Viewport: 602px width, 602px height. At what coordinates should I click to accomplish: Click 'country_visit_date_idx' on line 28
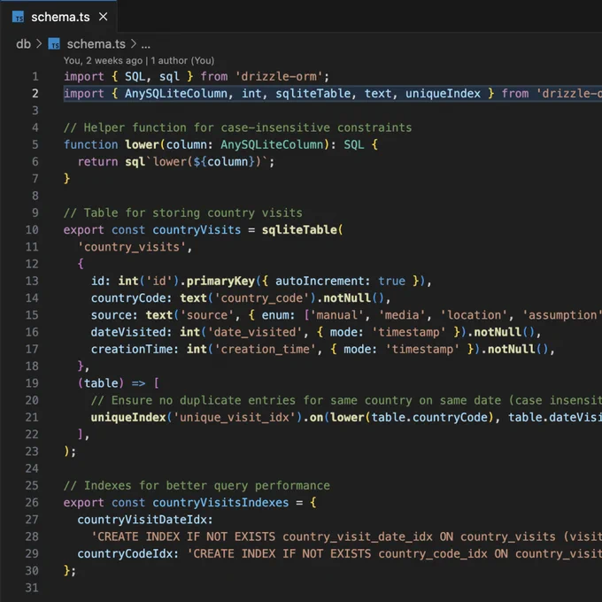357,536
